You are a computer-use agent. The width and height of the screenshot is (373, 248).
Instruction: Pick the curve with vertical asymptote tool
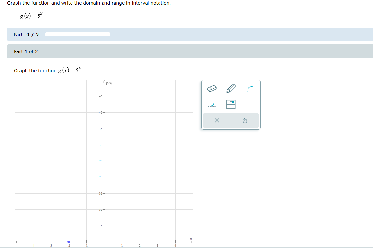pyautogui.click(x=249, y=88)
